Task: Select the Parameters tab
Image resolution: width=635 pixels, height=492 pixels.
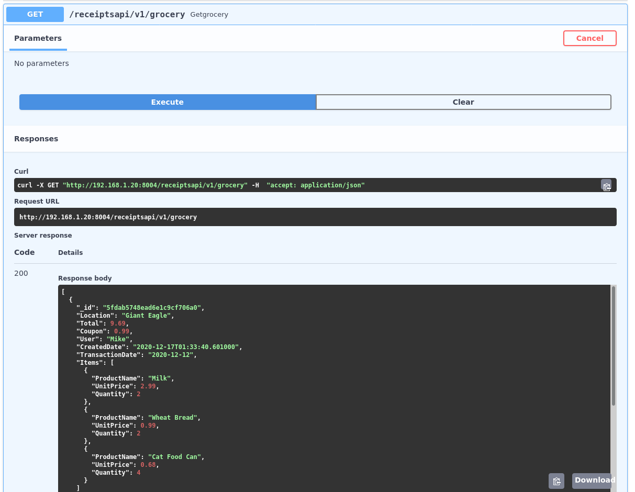Action: pos(38,38)
